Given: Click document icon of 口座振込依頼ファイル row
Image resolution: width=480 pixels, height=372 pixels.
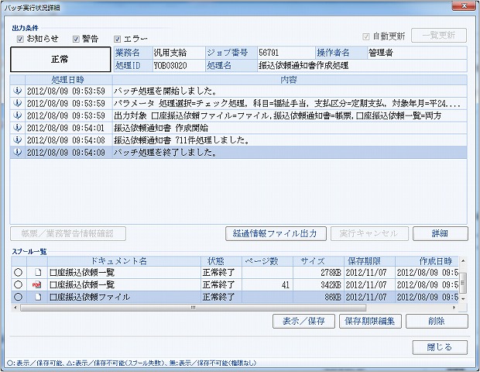Looking at the screenshot, I should (36, 297).
